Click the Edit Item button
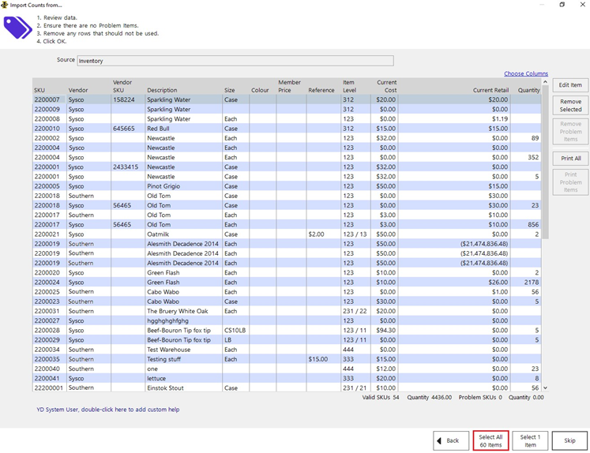This screenshot has width=590, height=453. click(x=570, y=85)
